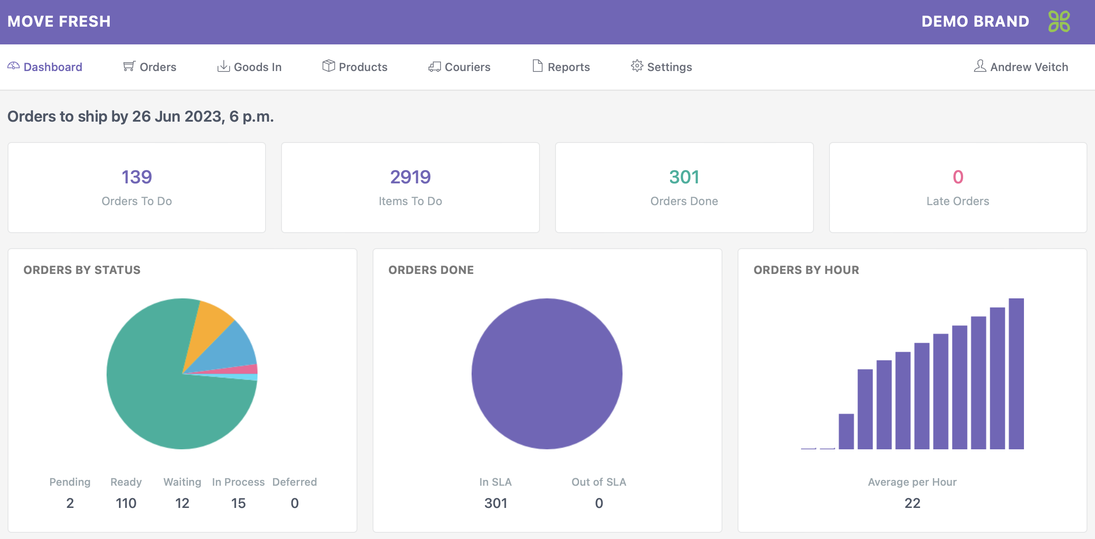Click the Orders cart icon

[129, 66]
